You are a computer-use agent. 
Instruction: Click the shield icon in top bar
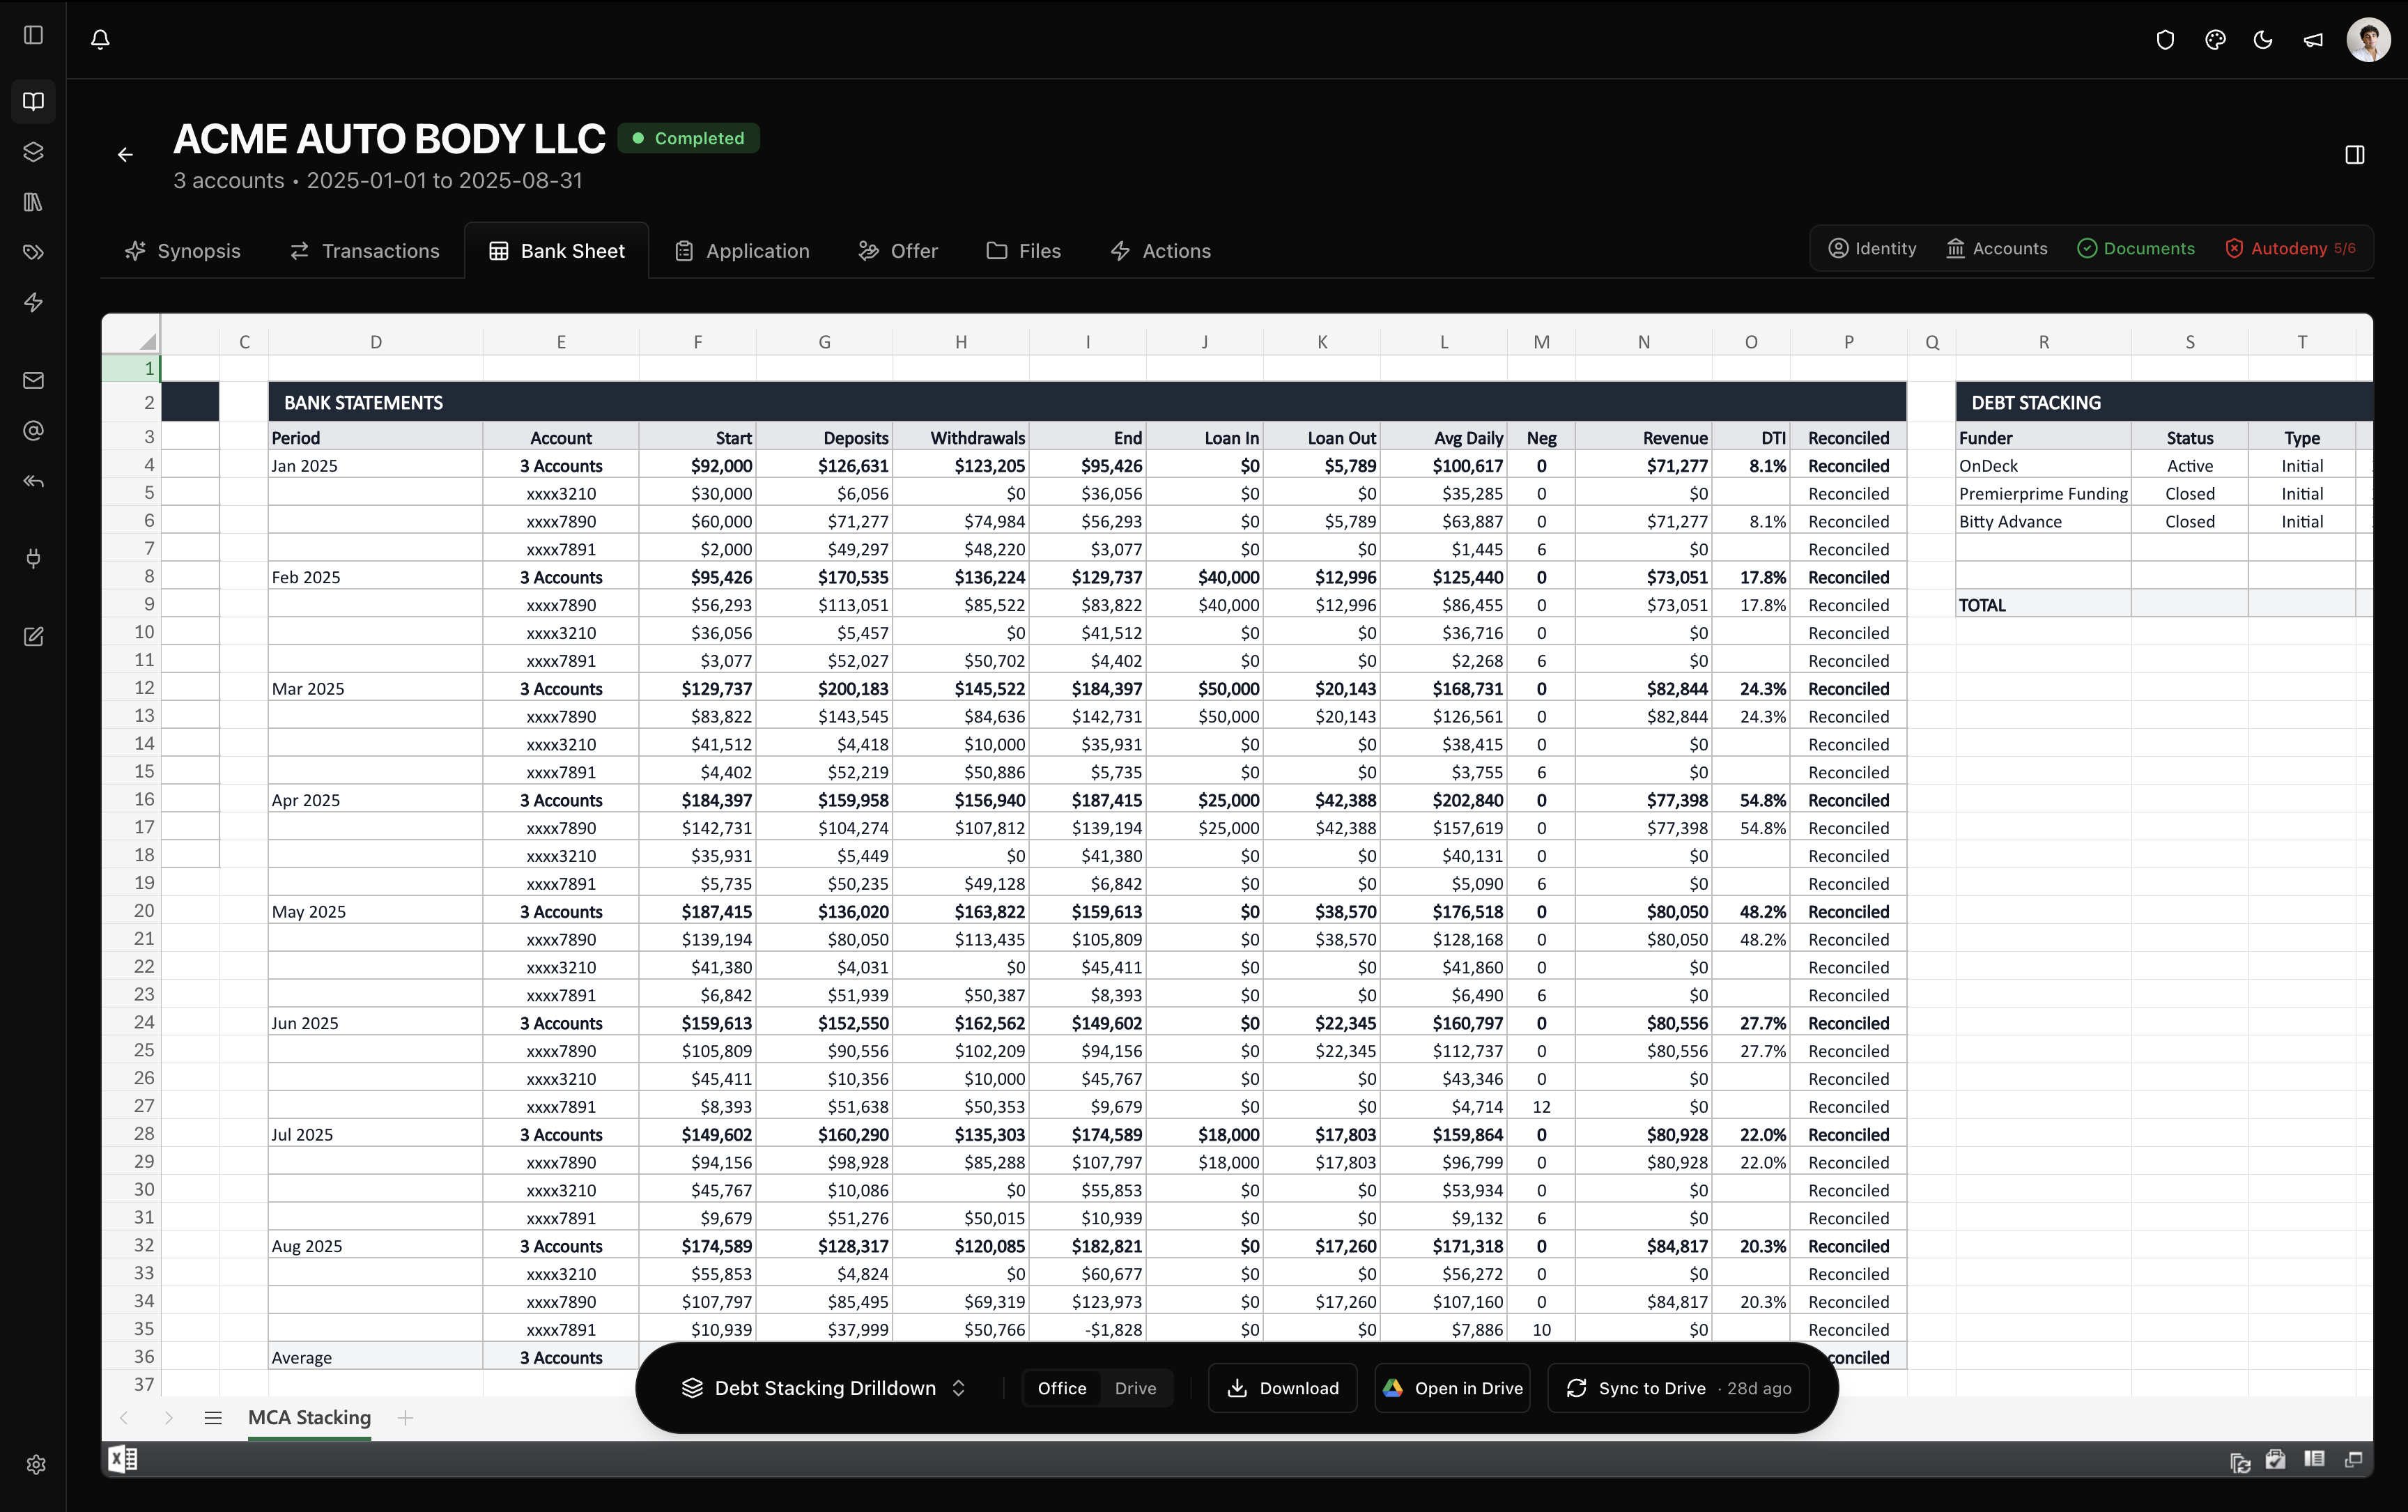click(2165, 40)
